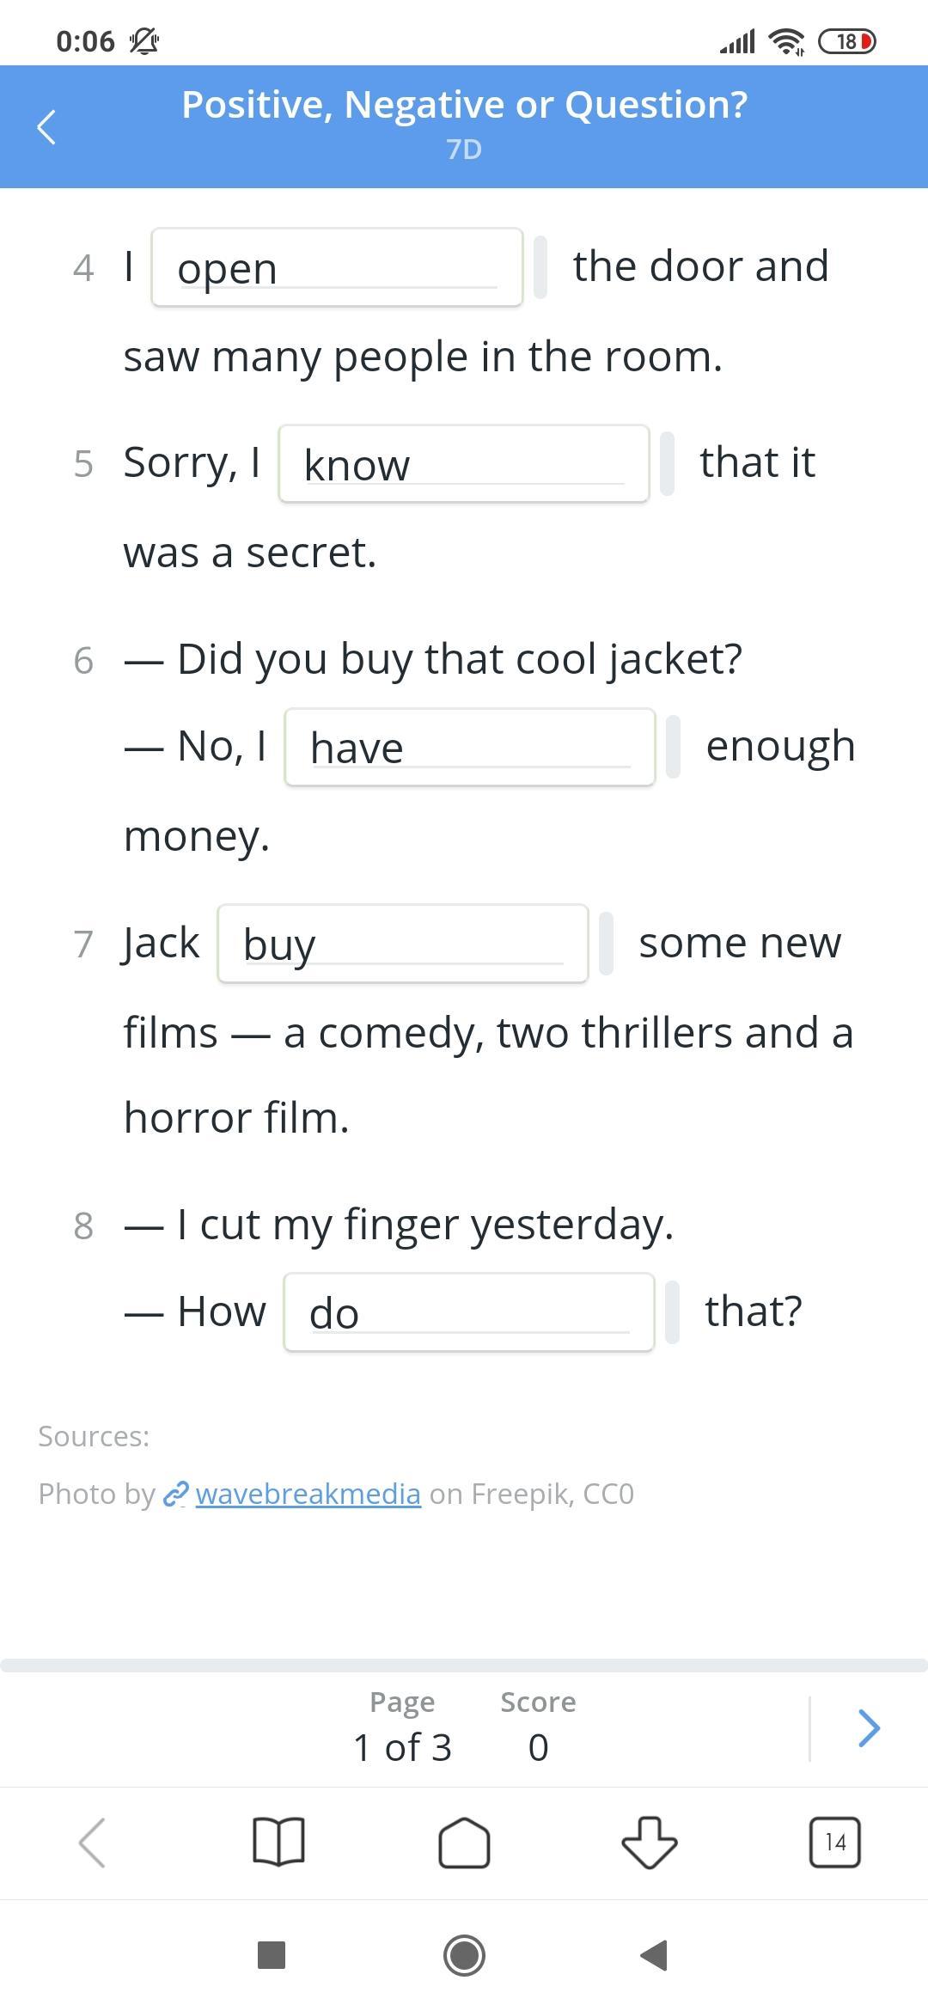This screenshot has width=928, height=2011.
Task: Open browser downloads arrow icon
Action: click(649, 1842)
